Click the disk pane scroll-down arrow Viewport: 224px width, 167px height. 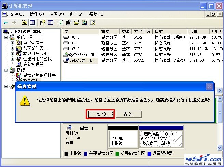(x=220, y=148)
